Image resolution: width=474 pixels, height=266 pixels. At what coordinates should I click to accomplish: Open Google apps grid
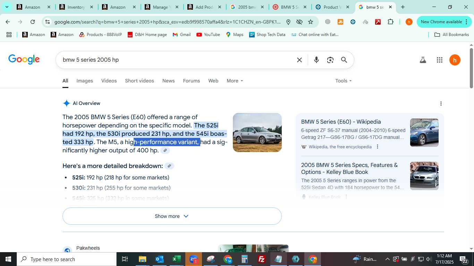pos(439,60)
